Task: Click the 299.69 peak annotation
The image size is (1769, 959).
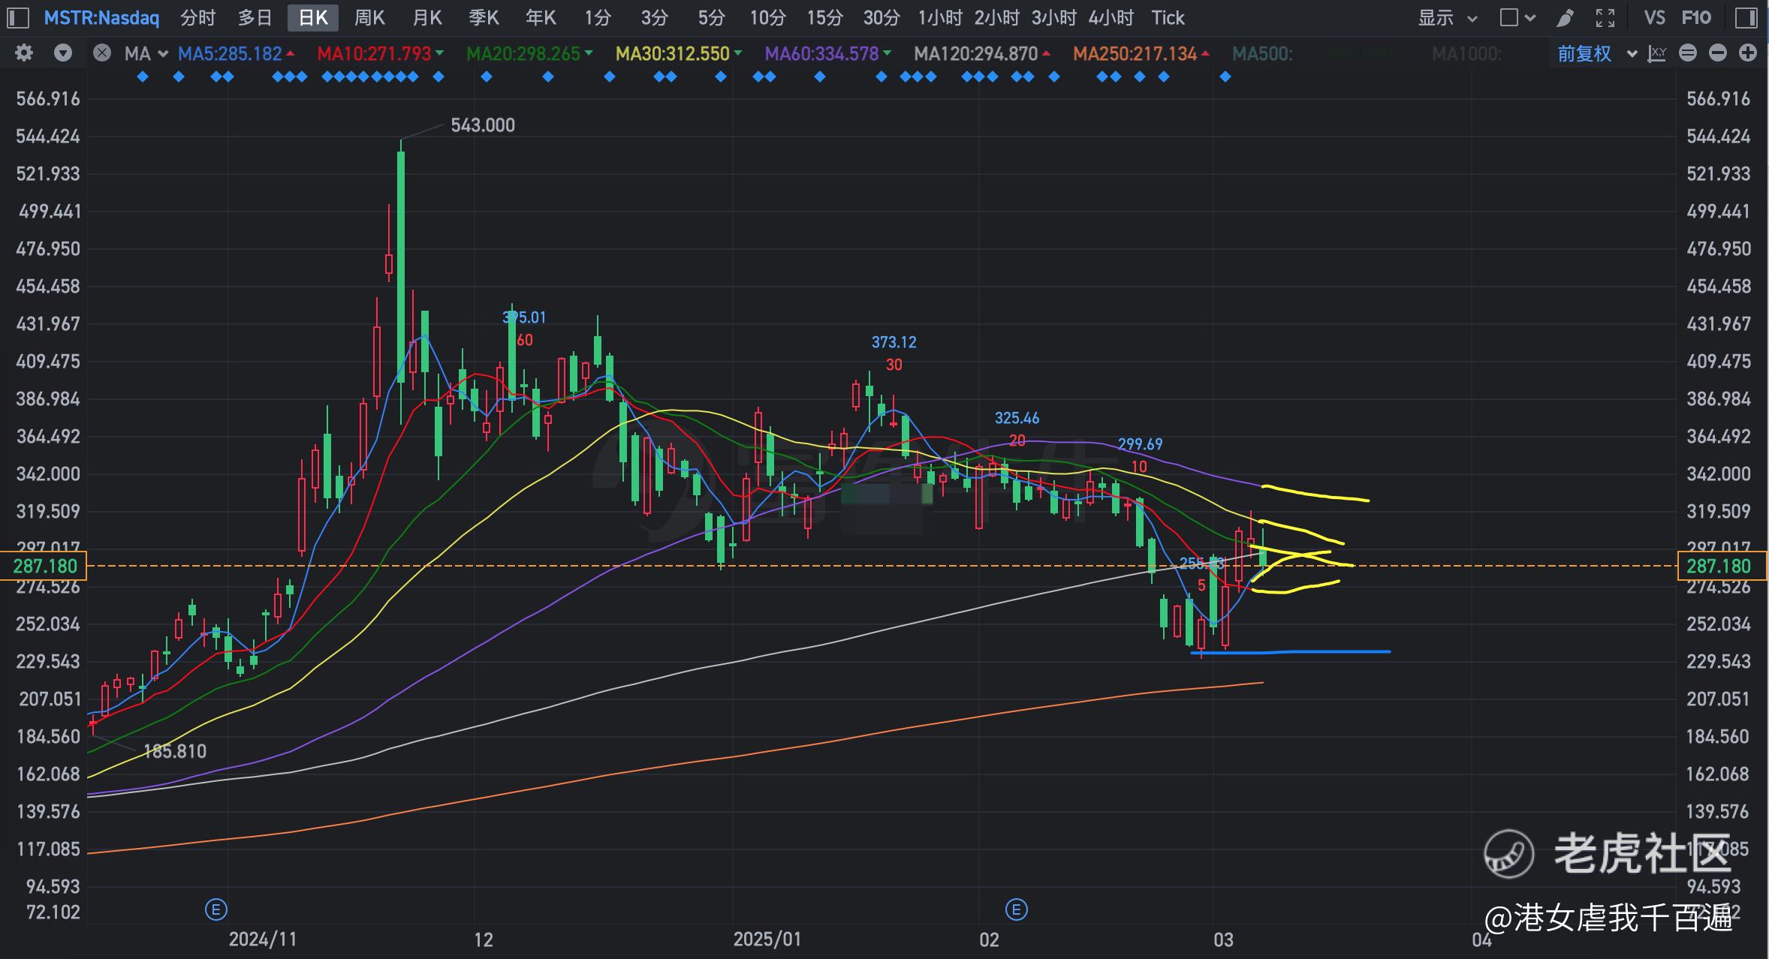Action: tap(1140, 444)
